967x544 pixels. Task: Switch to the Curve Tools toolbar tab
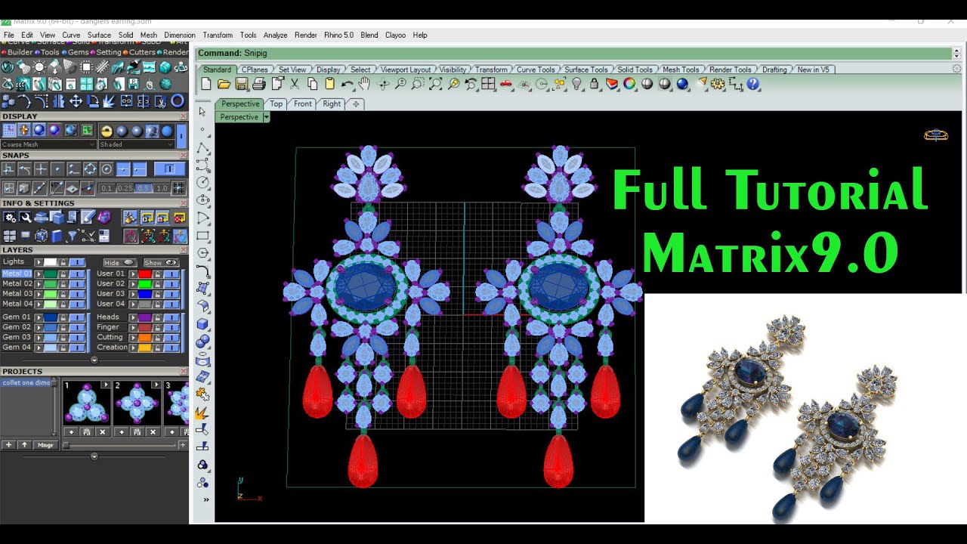click(536, 70)
